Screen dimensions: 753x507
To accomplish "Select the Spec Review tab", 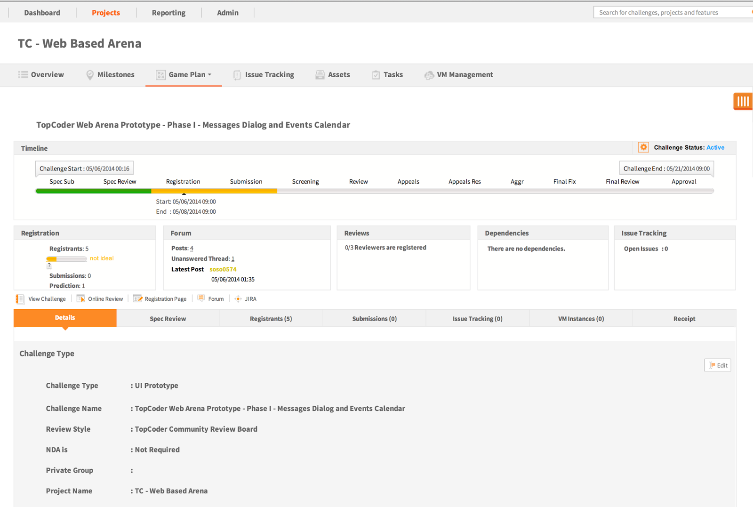I will (168, 319).
